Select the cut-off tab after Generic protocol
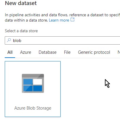Screen dimensions: 120x122 (119, 52)
